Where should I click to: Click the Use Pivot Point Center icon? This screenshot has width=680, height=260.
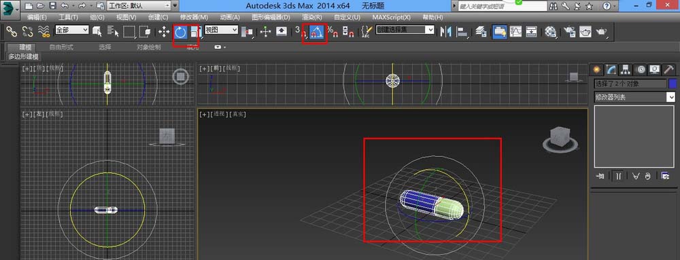[248, 32]
